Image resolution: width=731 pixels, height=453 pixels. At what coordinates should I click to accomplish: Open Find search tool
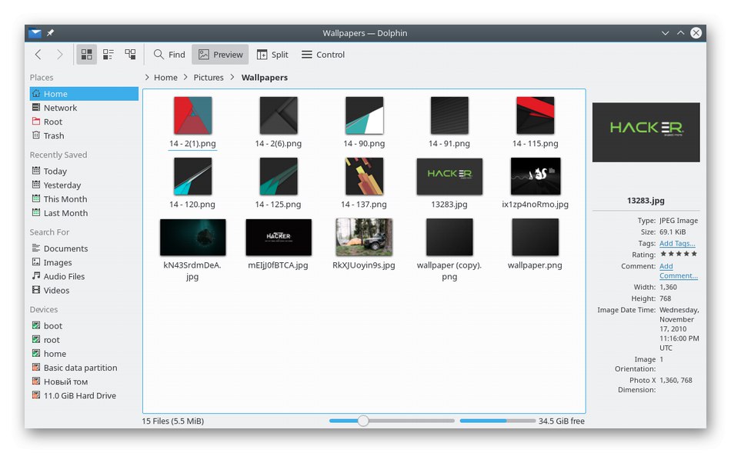(x=170, y=55)
